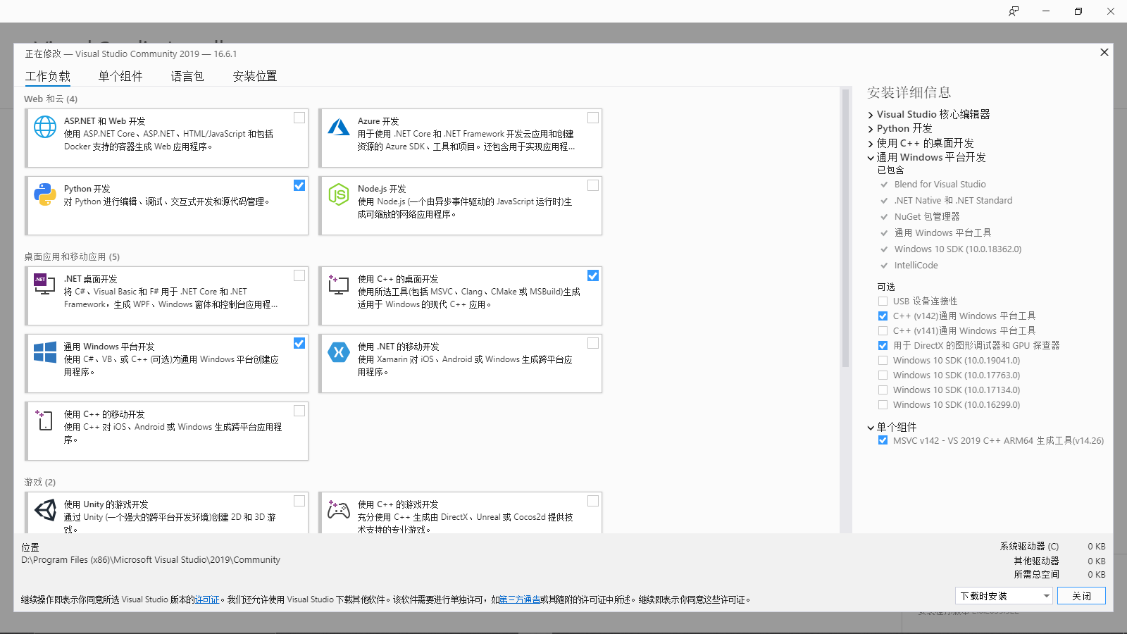Open the 许可证 license link
Image resolution: width=1127 pixels, height=634 pixels.
[207, 599]
